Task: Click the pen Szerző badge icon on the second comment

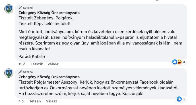Action: (x=20, y=72)
